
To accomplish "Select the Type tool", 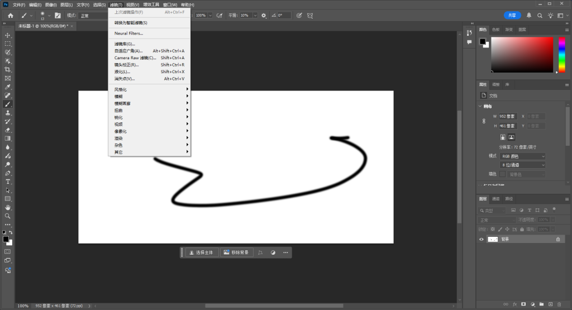I will [8, 182].
